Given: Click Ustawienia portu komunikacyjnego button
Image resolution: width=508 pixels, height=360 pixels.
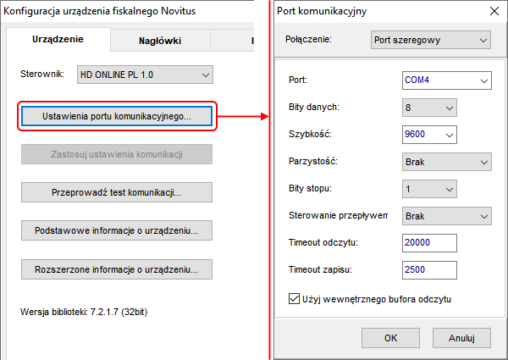Looking at the screenshot, I should (117, 116).
